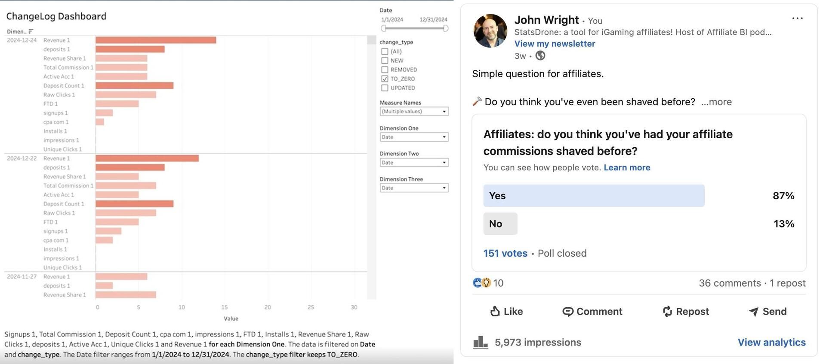
Task: Click the 151 votes link
Action: [505, 253]
